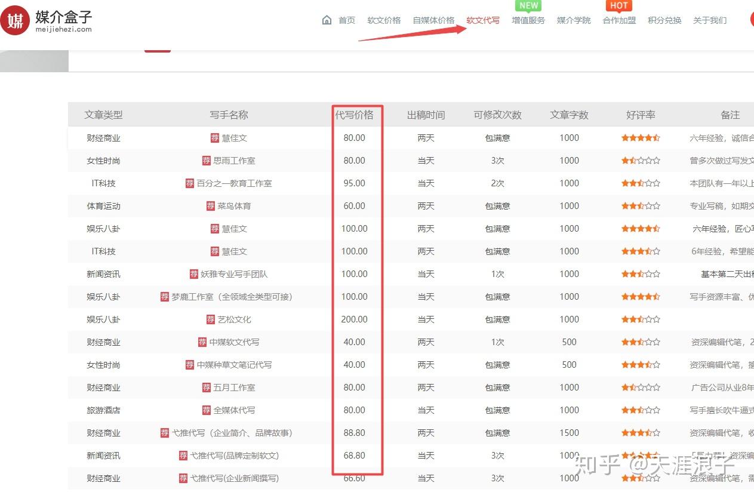Click price 60.00 for 菜鸟体育
Screen dimensions: 754x495
click(x=355, y=206)
